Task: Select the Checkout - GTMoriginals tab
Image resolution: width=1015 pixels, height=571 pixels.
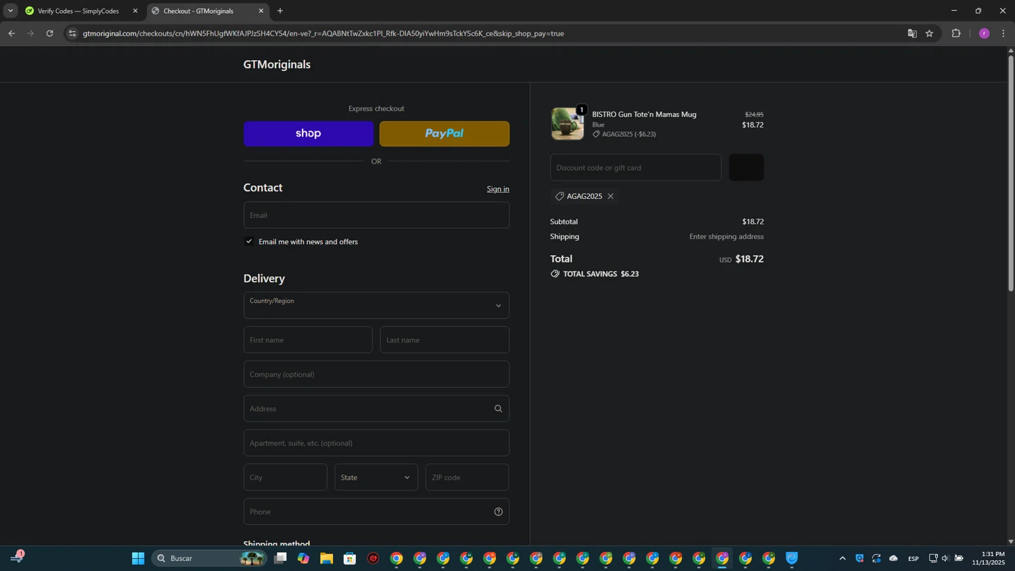Action: pyautogui.click(x=208, y=11)
